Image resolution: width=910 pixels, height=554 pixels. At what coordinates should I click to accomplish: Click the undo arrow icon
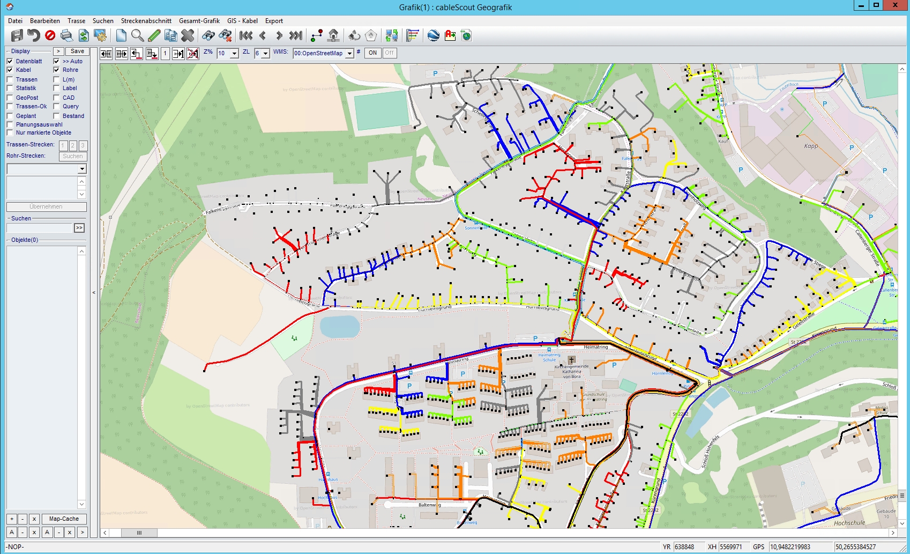tap(34, 36)
